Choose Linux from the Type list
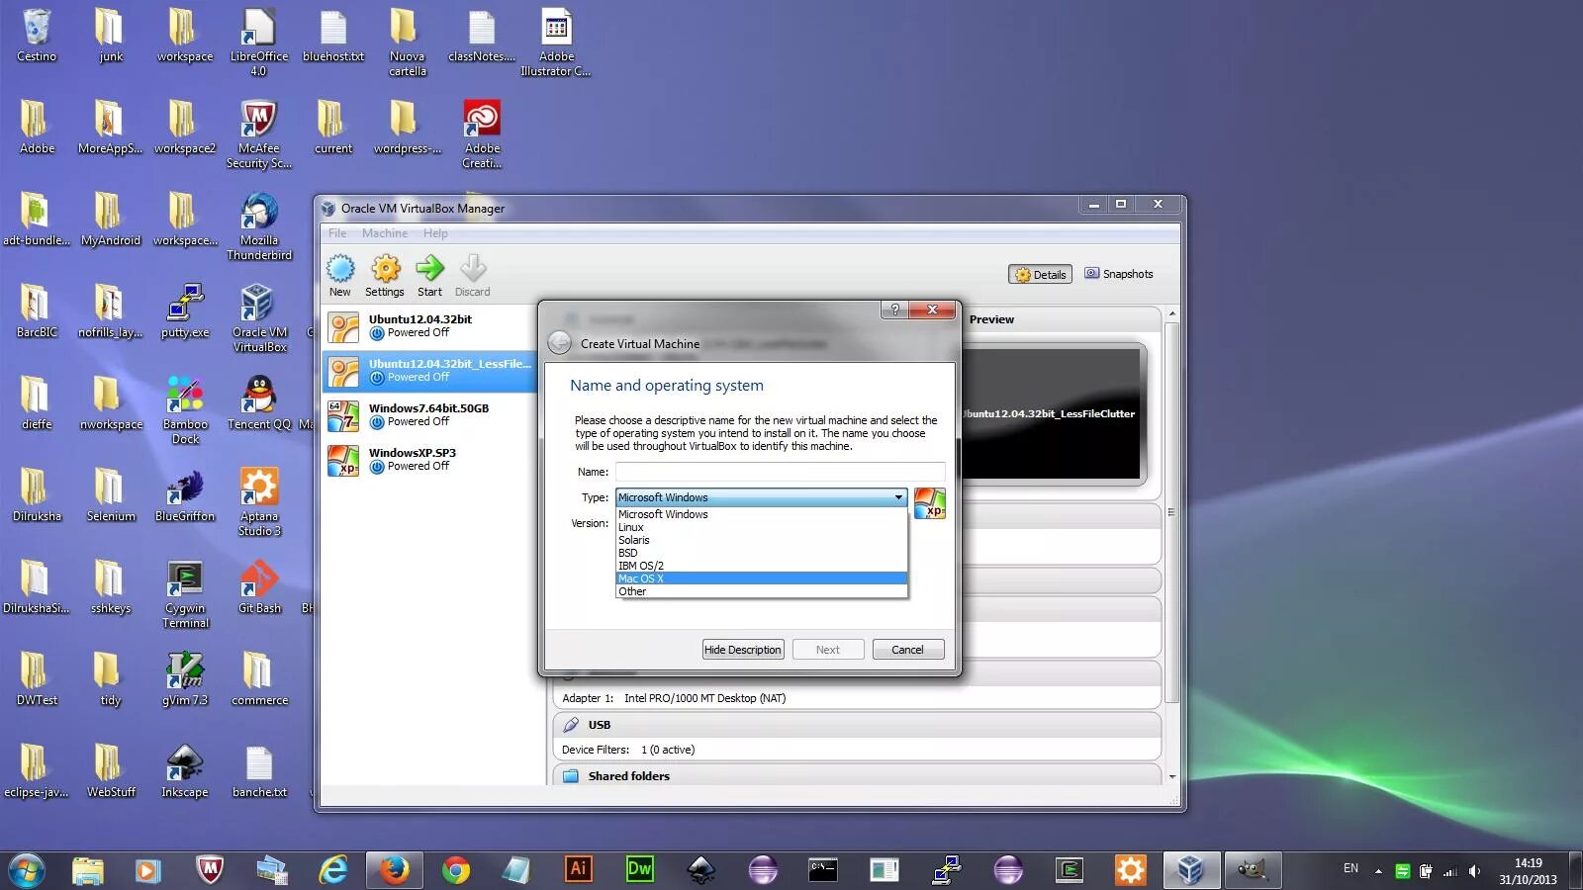1583x890 pixels. (761, 527)
